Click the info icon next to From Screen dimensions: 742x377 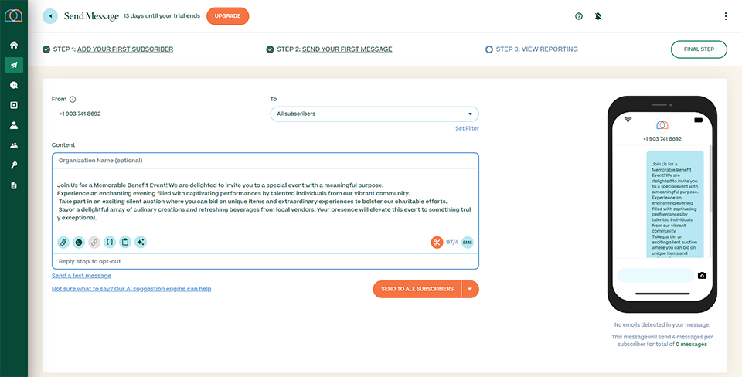tap(73, 100)
